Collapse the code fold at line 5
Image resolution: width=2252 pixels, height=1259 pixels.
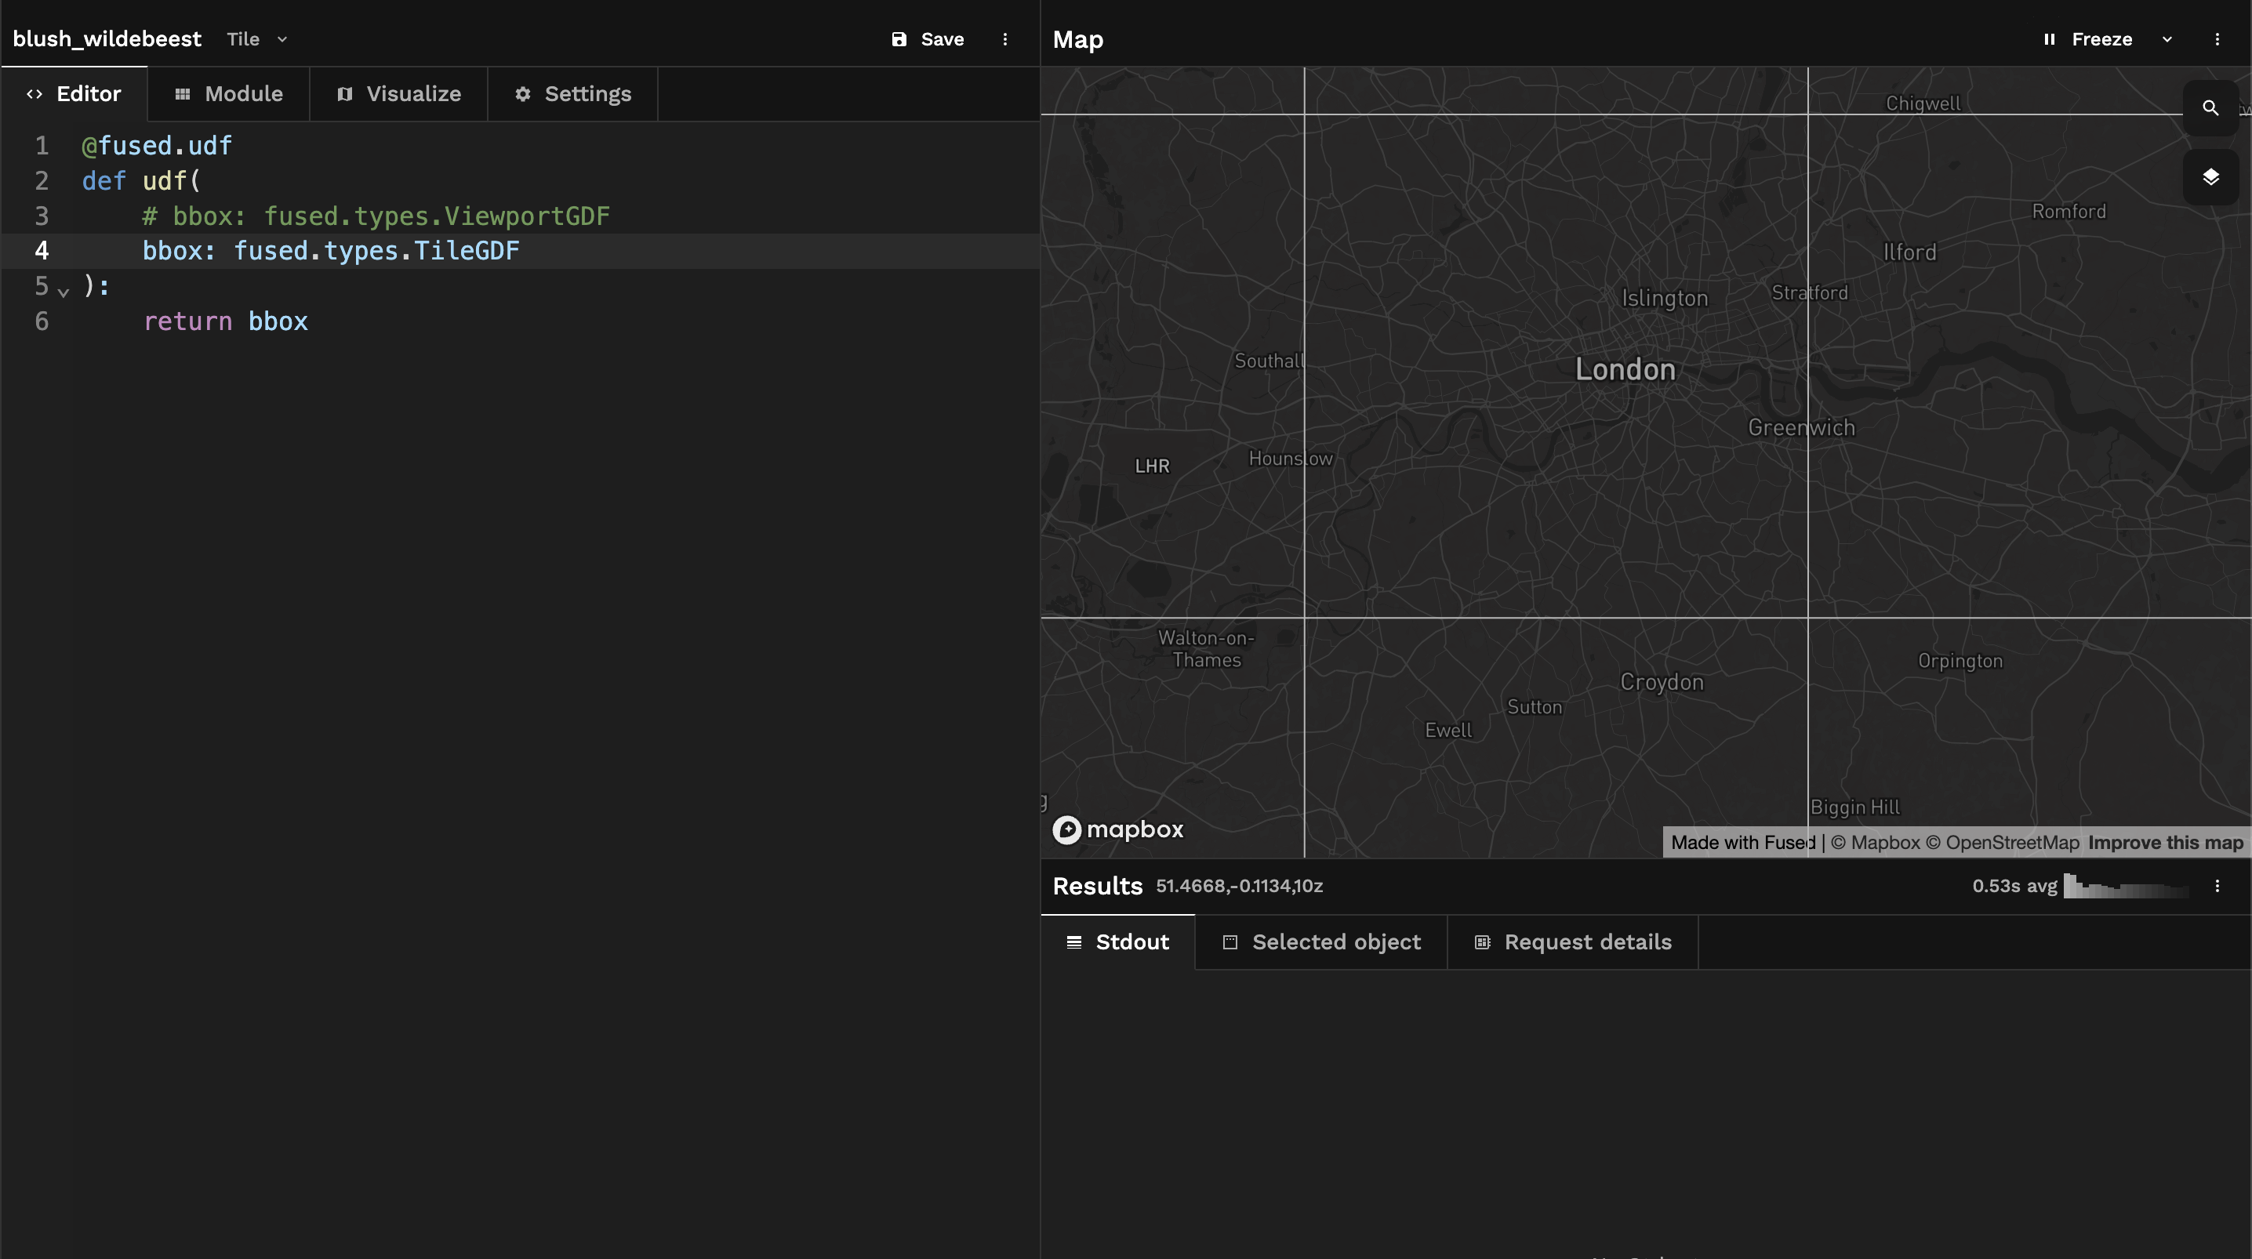pyautogui.click(x=63, y=292)
